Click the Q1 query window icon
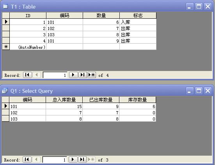This screenshot has width=215, height=165. [x=5, y=91]
